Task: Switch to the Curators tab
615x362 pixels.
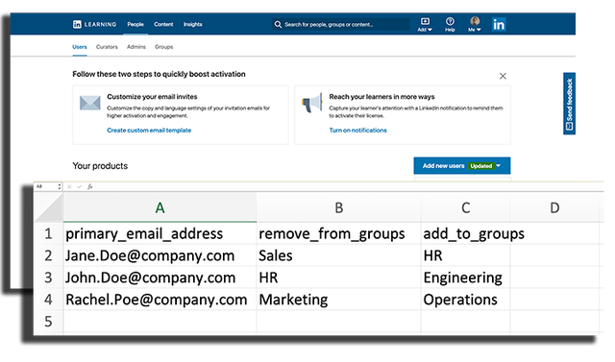Action: tap(107, 47)
